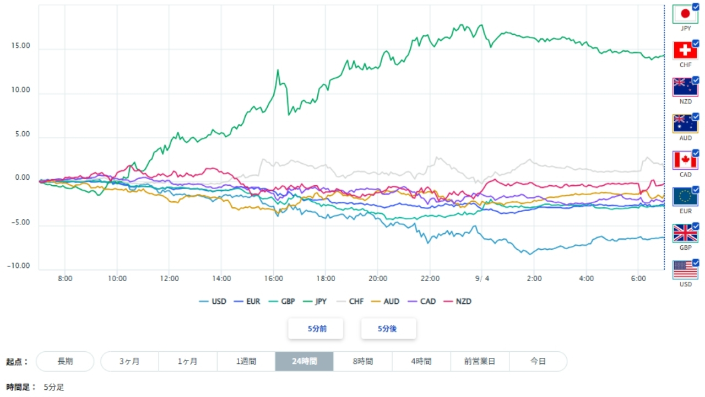Toggle the GBP series in the chart legend

[281, 301]
